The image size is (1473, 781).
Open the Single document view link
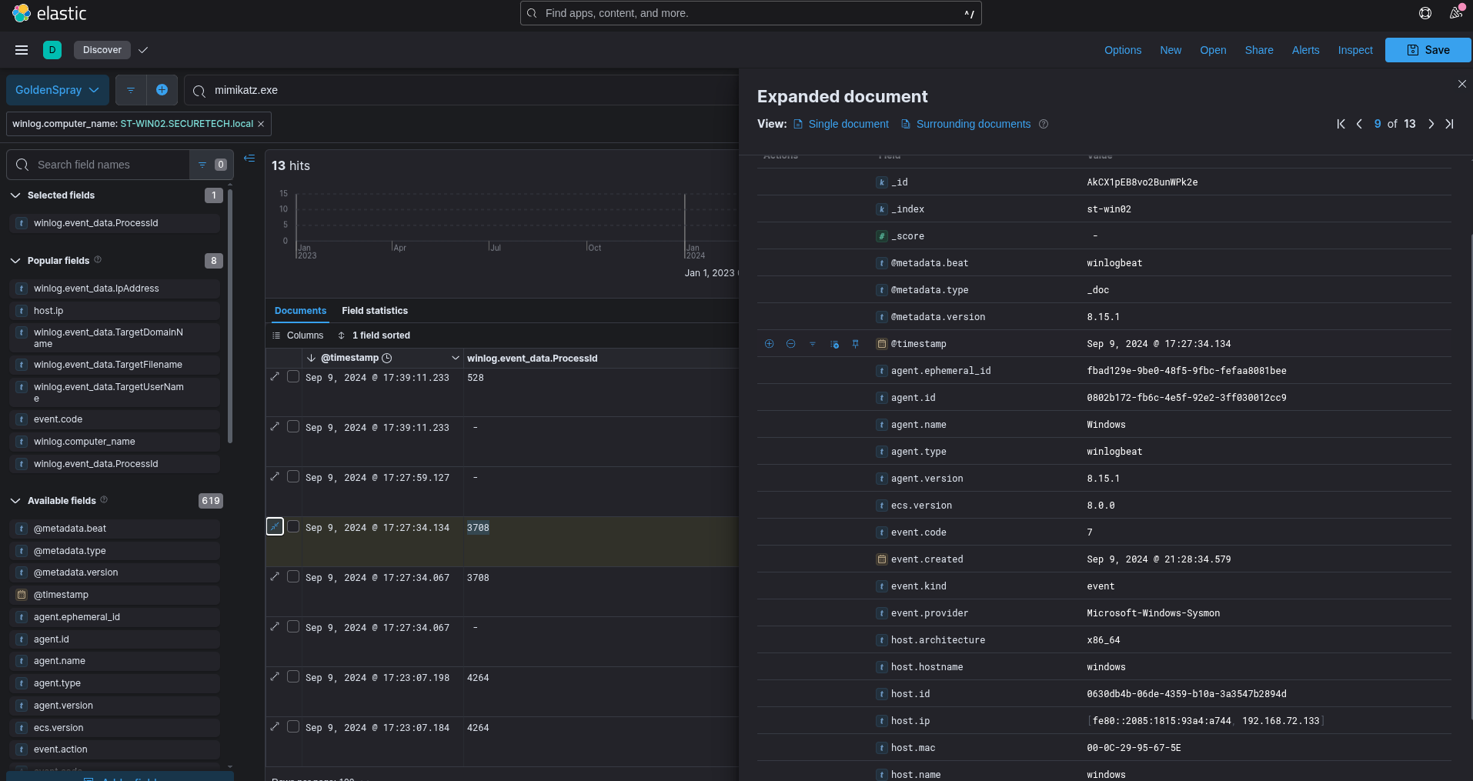tap(841, 124)
